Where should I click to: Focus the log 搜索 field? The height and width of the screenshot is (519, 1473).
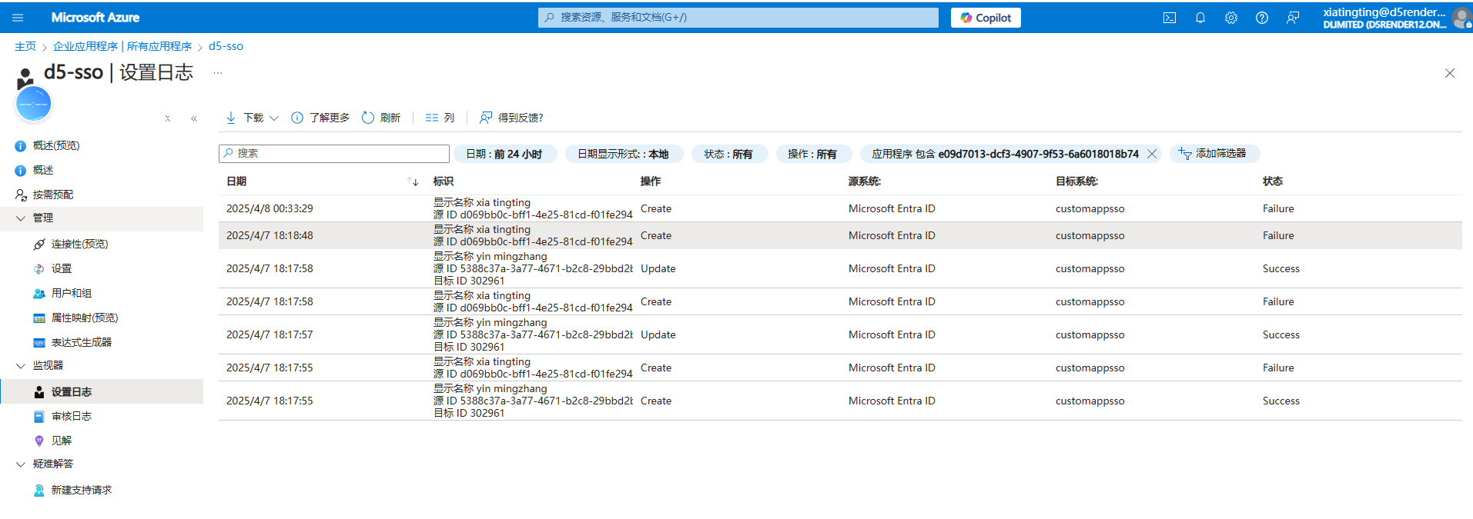[x=333, y=154]
